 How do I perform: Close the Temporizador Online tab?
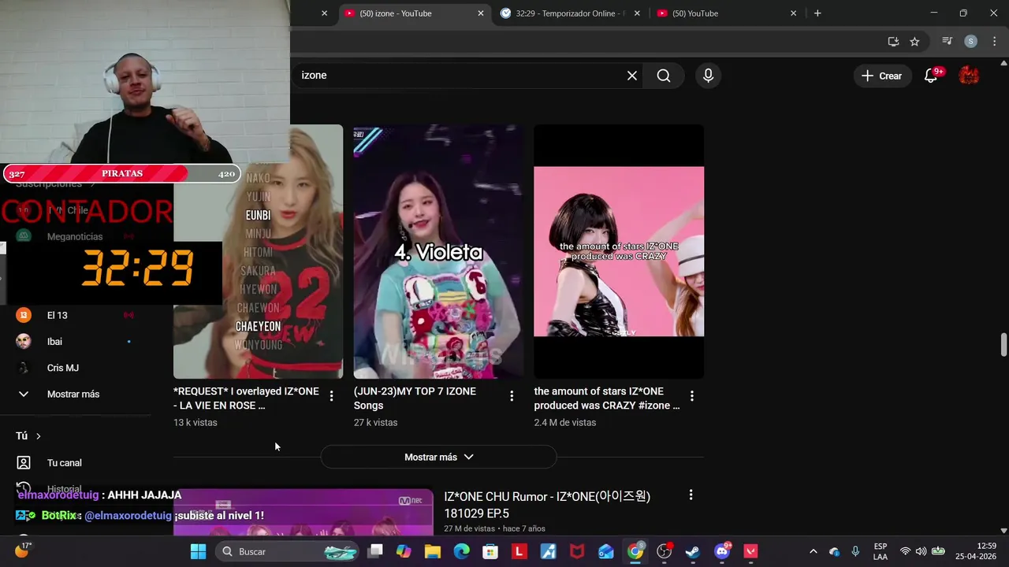pos(637,13)
